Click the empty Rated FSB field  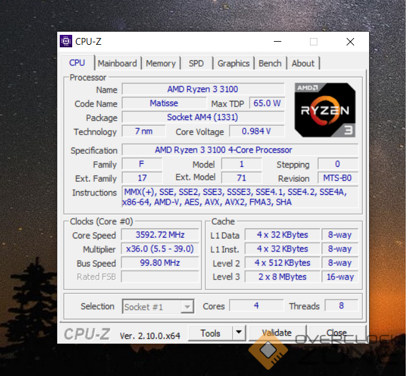pos(160,277)
